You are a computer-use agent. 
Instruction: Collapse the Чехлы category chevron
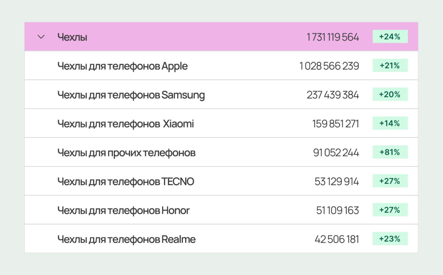[x=41, y=37]
